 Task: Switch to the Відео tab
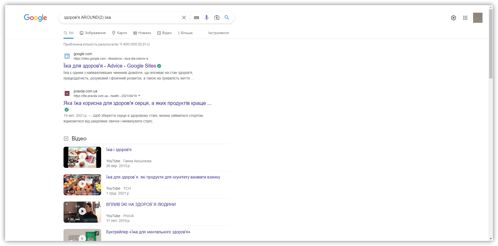(164, 33)
